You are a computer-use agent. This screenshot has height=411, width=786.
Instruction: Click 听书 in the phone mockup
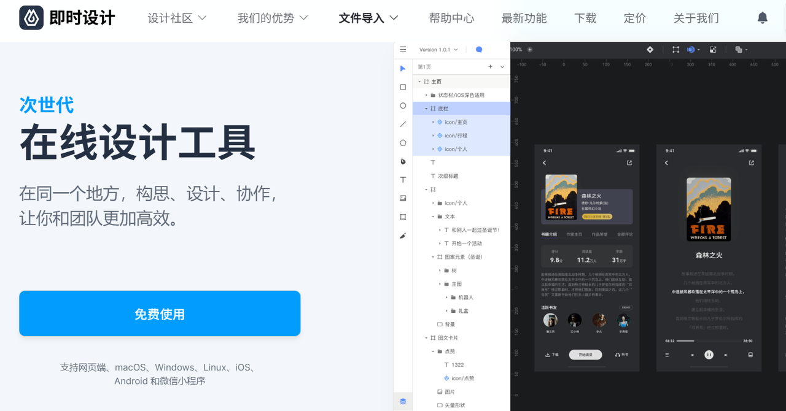[x=621, y=355]
